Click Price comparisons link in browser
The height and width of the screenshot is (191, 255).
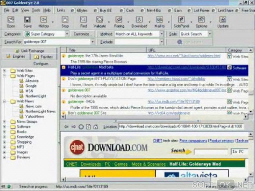193,141
